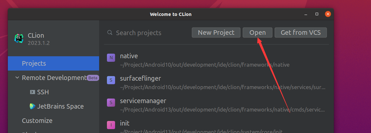
Task: Close the Welcome to CLion window
Action: click(x=328, y=14)
